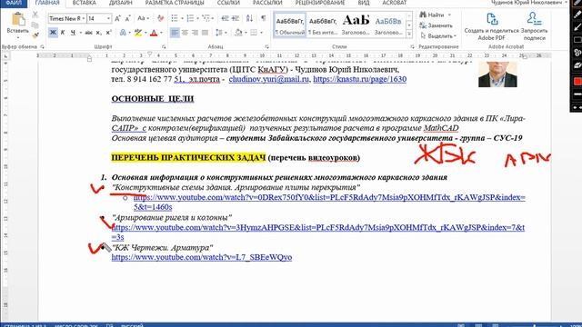Click Запросить подписи Acrobat icon
582x327 pixels.
[x=534, y=26]
